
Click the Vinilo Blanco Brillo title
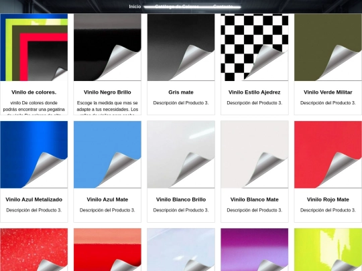181,199
